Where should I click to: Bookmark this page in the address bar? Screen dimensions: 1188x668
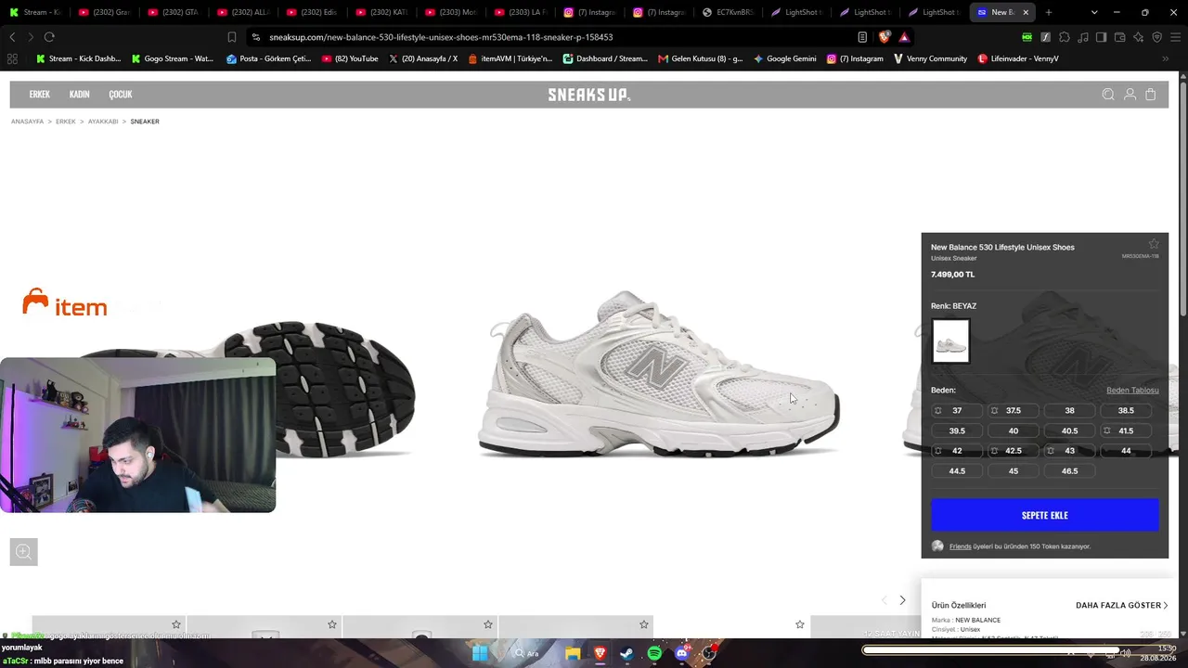pyautogui.click(x=232, y=37)
